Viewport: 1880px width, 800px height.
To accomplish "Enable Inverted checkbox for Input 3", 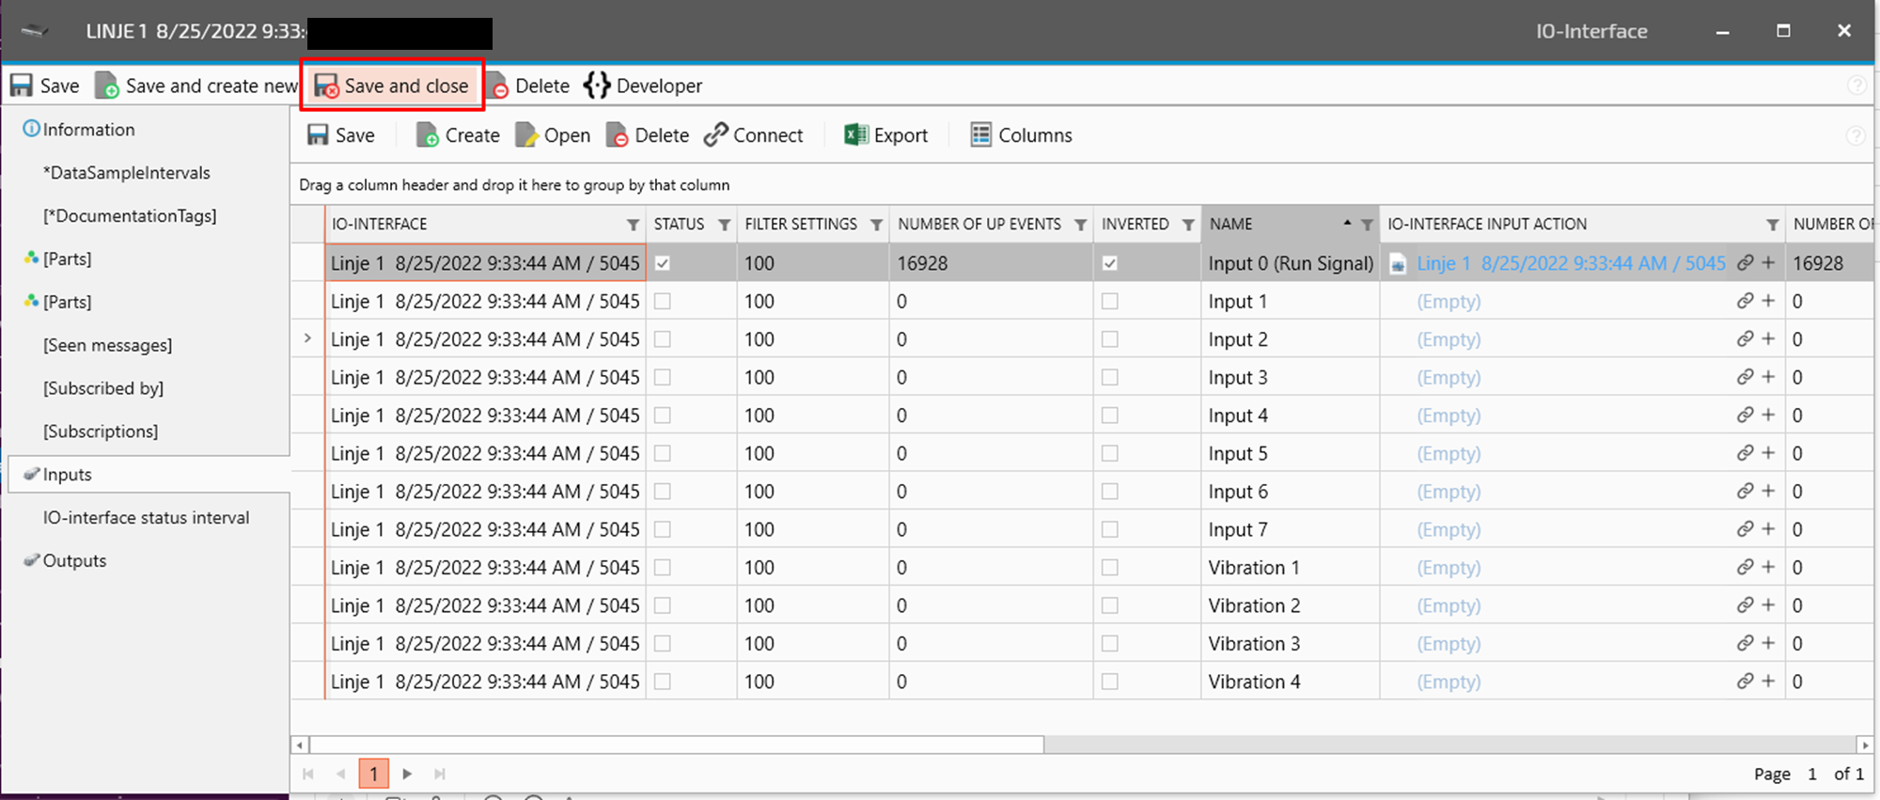I will coord(1110,377).
